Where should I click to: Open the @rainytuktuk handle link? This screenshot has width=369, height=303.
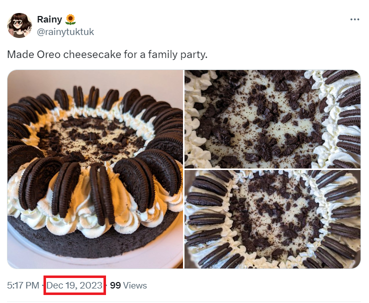pyautogui.click(x=65, y=31)
